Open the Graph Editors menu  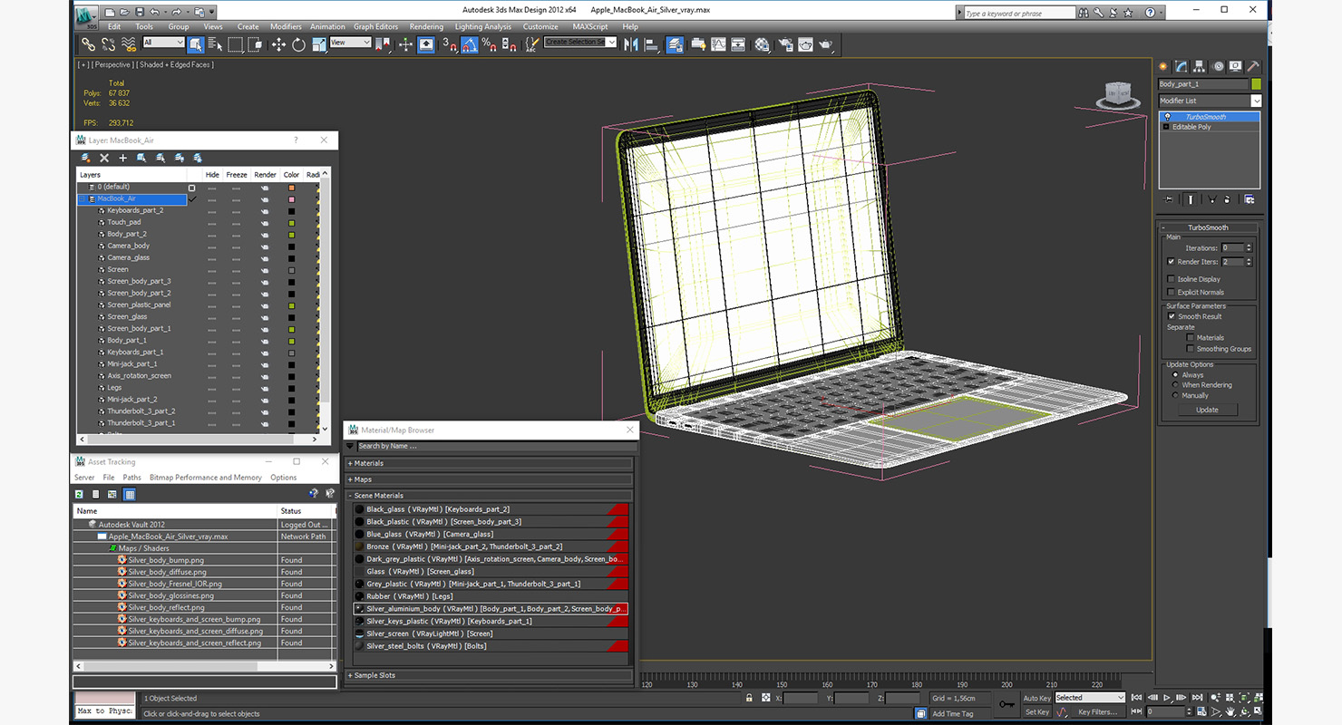tap(375, 26)
